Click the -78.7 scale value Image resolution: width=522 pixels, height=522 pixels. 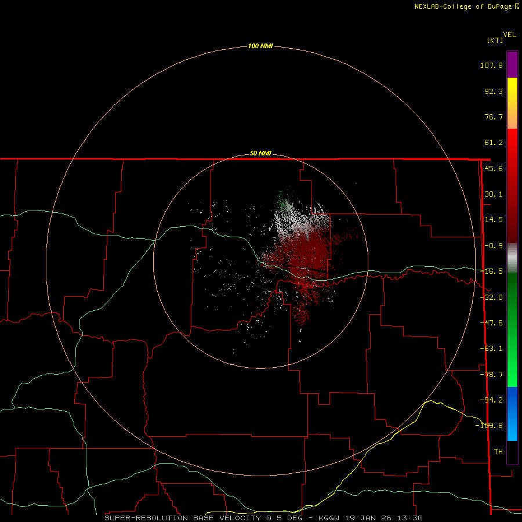tap(491, 375)
